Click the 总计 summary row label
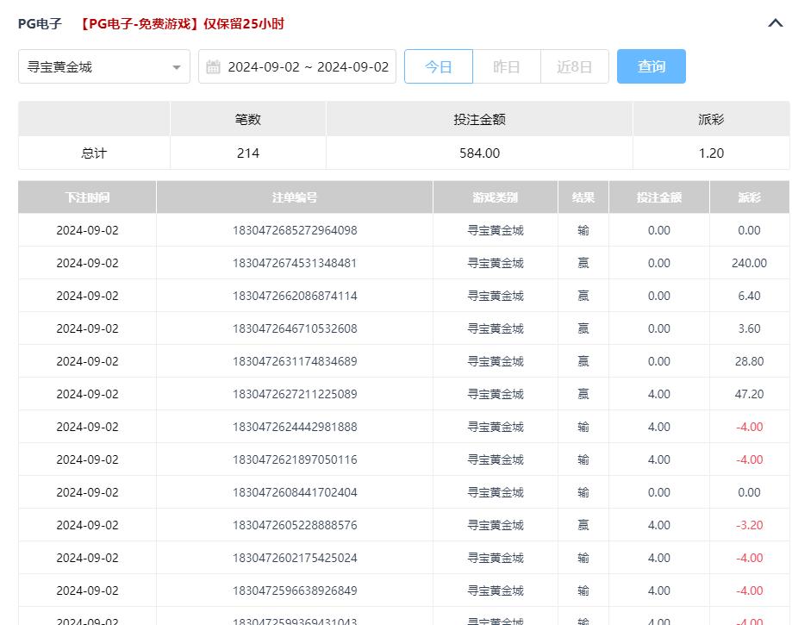 coord(94,153)
